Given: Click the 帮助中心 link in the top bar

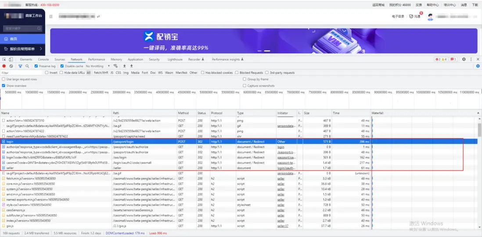Looking at the screenshot, I should pos(432,5).
